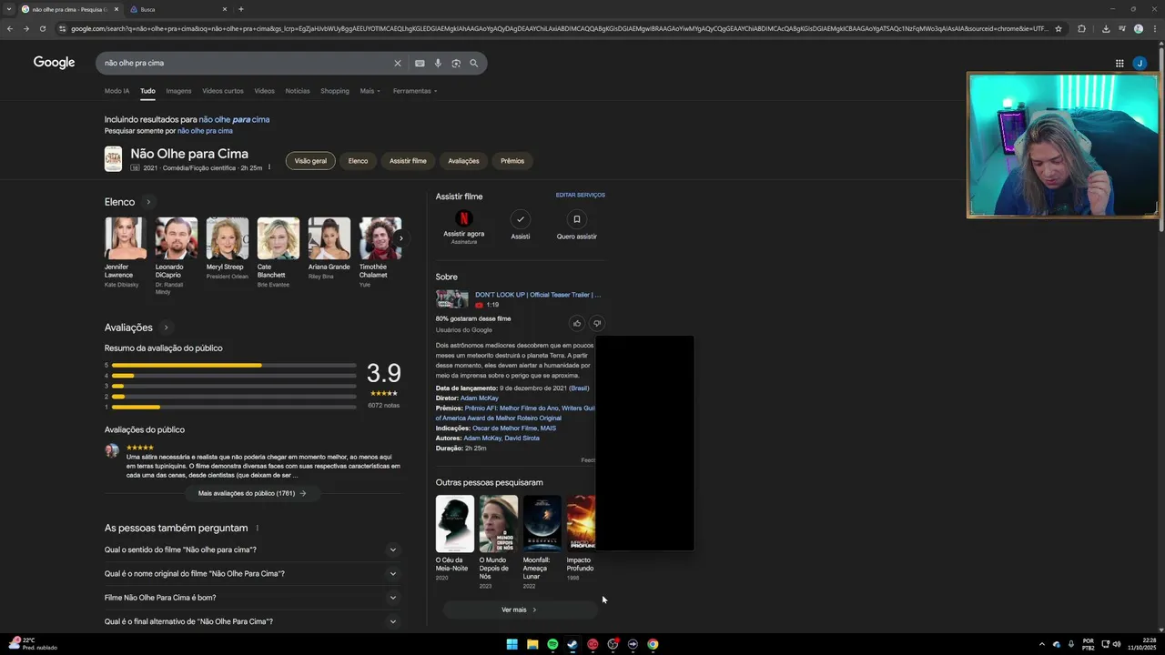Switch to the 'Vídeos curtos' tab
The image size is (1165, 655).
223,91
